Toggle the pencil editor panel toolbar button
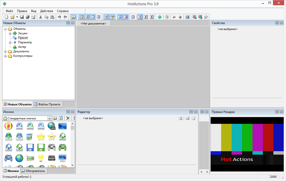Image resolution: width=286 pixels, height=181 pixels. [106, 17]
